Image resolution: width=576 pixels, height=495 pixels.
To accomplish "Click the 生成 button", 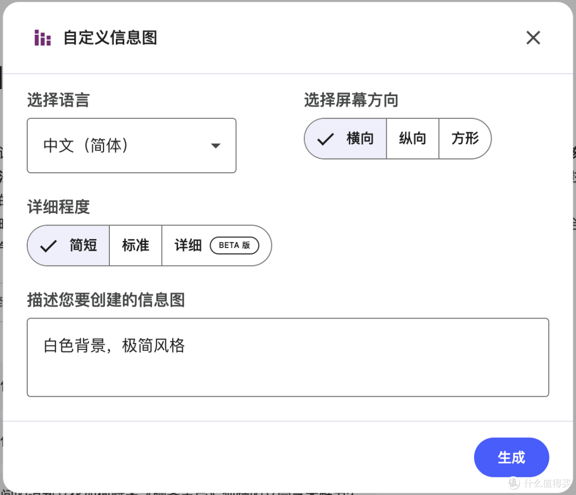I will 511,457.
